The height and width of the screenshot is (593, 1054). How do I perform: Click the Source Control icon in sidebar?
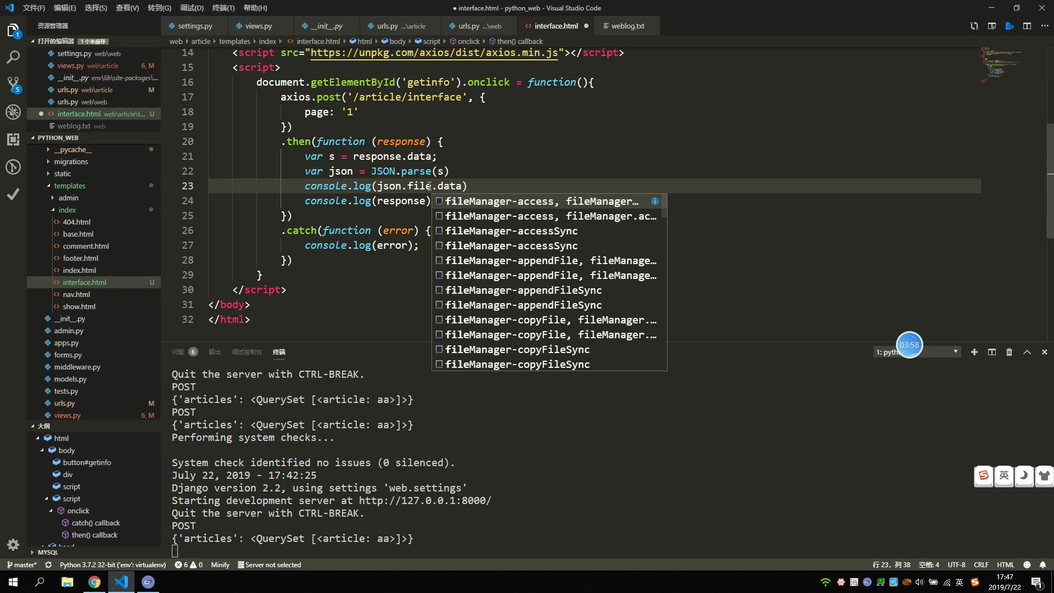click(x=14, y=86)
